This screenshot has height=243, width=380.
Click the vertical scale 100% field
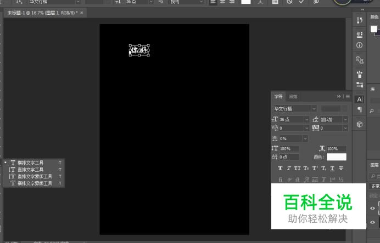click(x=289, y=149)
